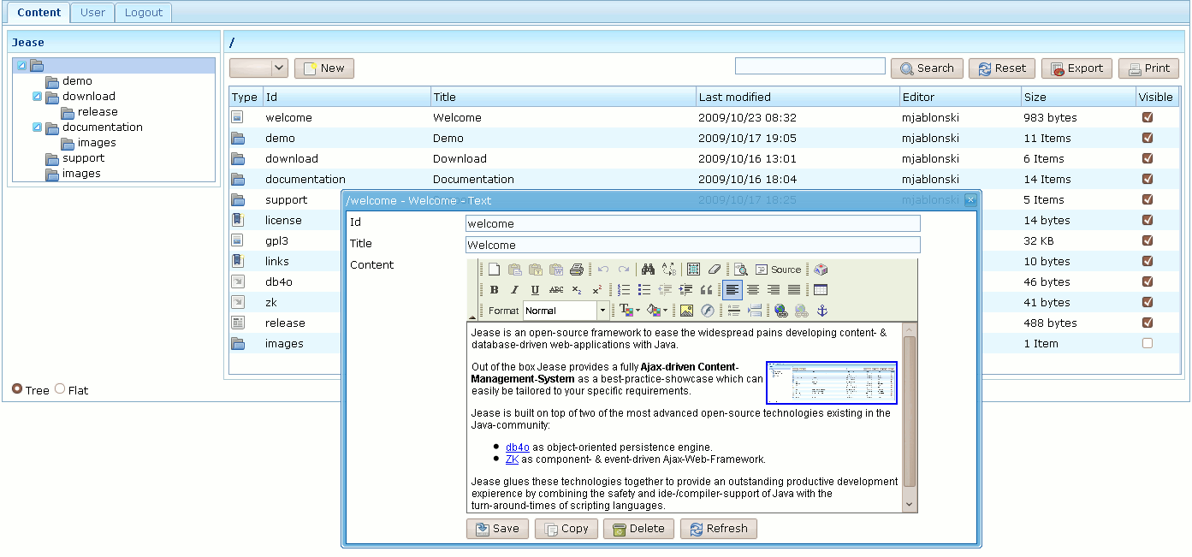Insert Flash via the Flash icon
Viewport: 1192px width, 557px height.
click(x=707, y=311)
